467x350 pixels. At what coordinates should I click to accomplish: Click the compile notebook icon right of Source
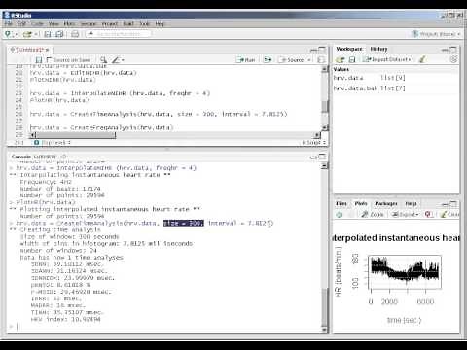coord(321,60)
